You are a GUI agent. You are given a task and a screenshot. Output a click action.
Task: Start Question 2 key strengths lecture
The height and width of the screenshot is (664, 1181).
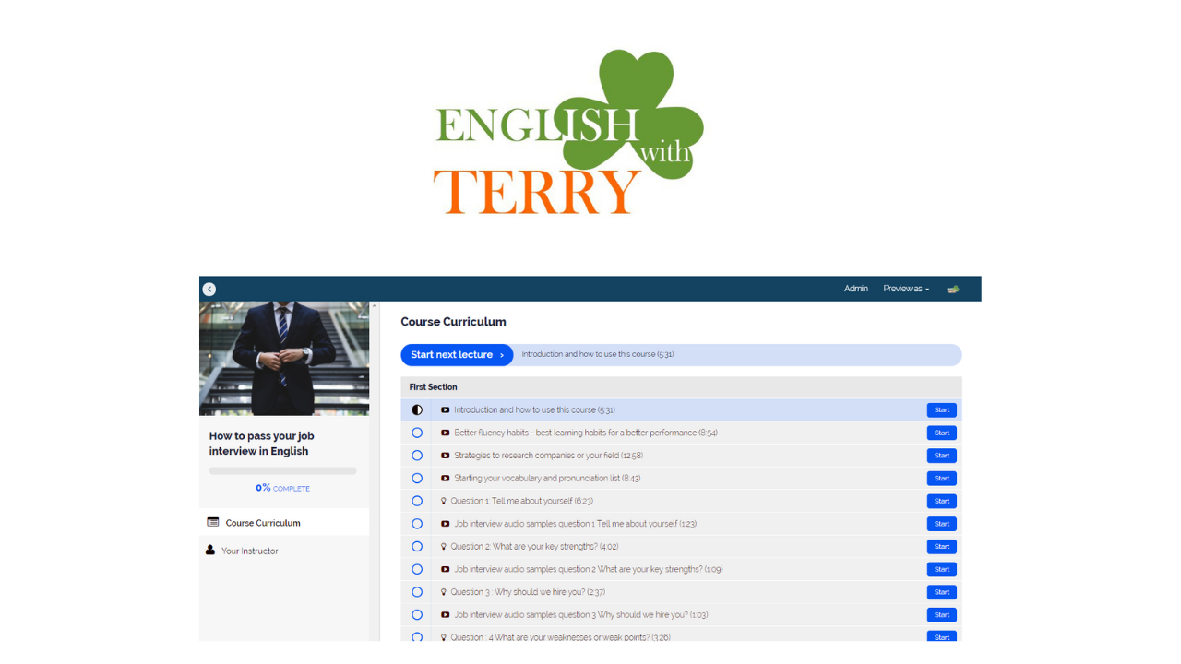[x=942, y=546]
